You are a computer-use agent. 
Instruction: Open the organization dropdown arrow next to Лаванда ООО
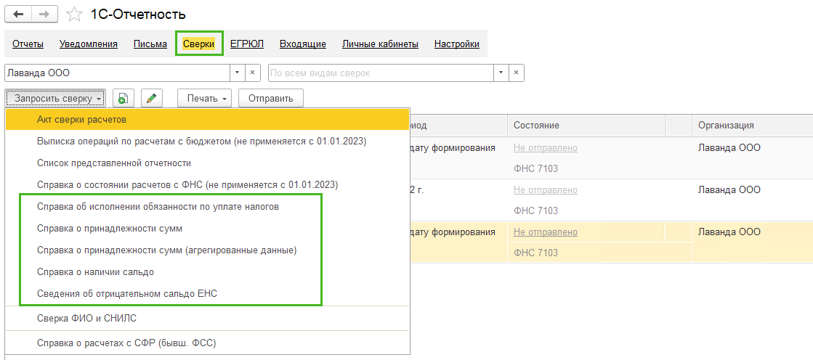click(237, 73)
